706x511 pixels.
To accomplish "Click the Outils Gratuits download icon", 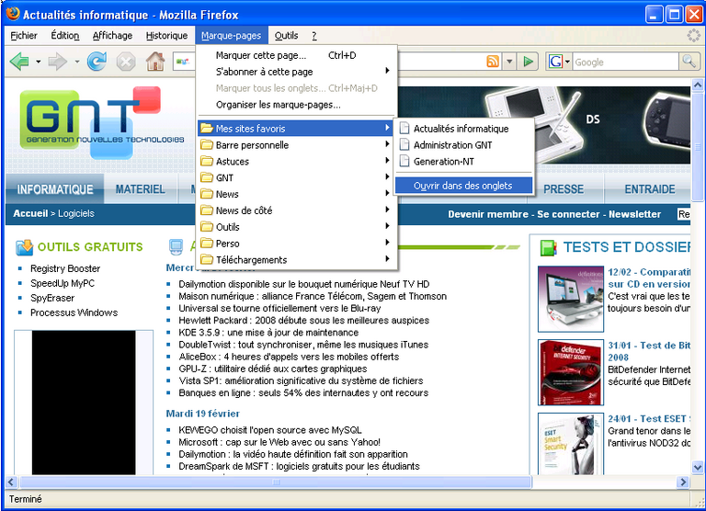I will [x=24, y=246].
